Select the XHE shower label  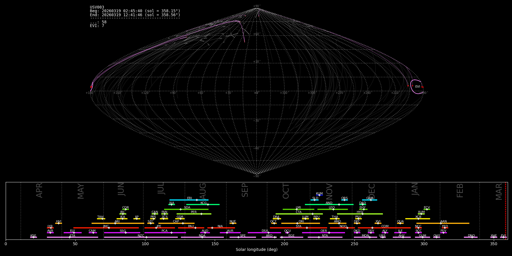pyautogui.click(x=494, y=236)
